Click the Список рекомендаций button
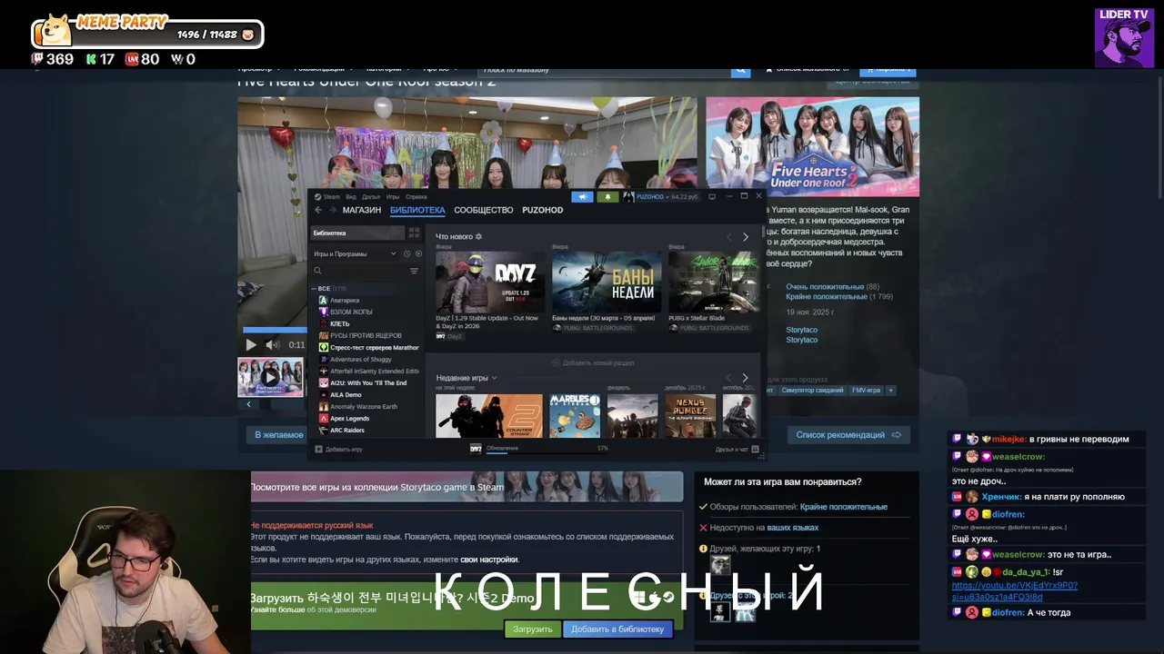 click(x=848, y=434)
